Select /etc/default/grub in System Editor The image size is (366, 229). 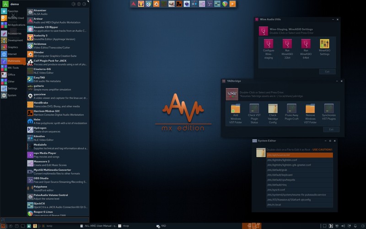tap(300, 170)
